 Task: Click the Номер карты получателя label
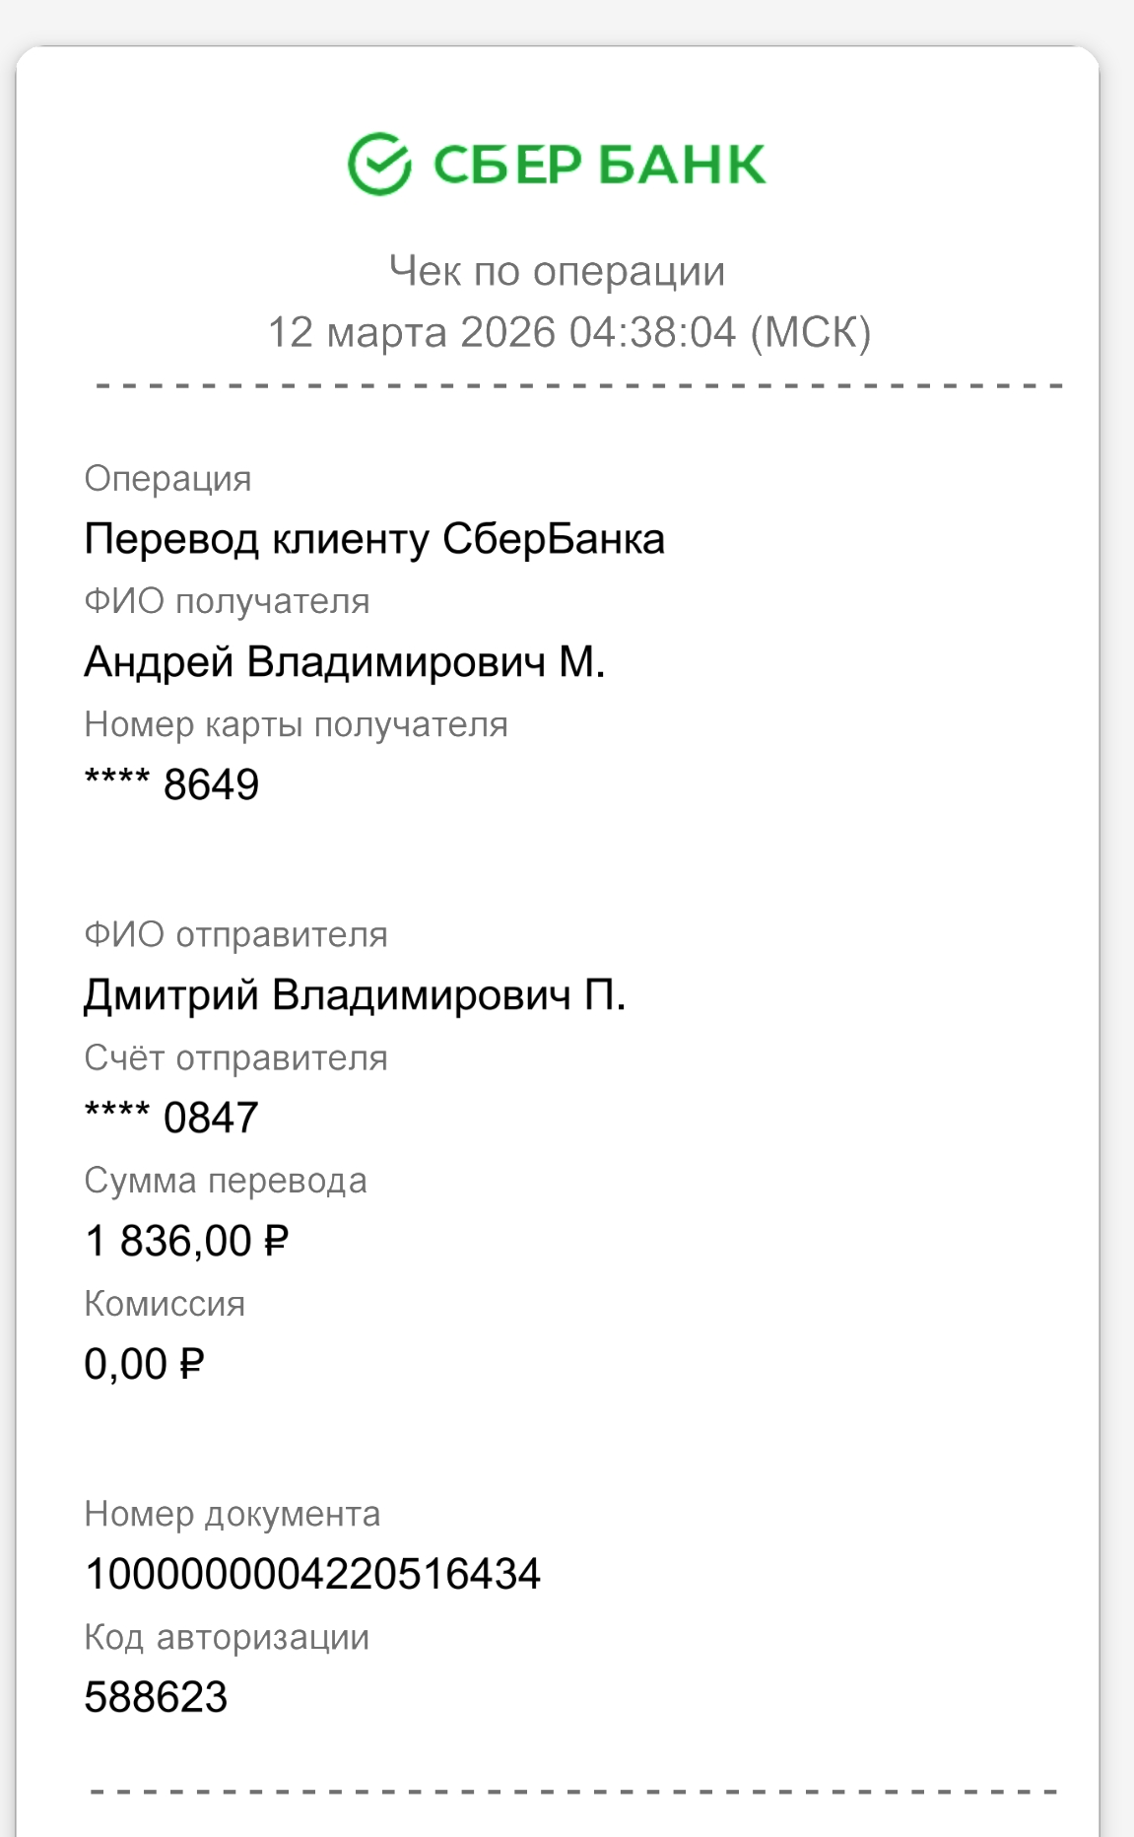tap(296, 724)
